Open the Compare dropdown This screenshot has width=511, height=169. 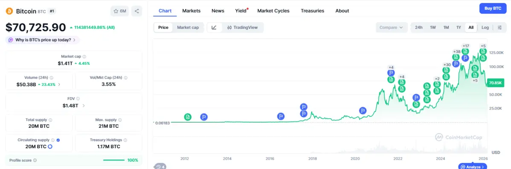point(392,28)
